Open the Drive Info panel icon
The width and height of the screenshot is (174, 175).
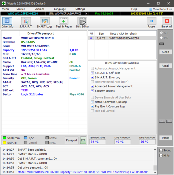7,21
